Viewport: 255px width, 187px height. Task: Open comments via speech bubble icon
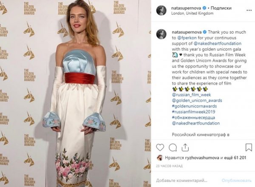click(x=173, y=147)
